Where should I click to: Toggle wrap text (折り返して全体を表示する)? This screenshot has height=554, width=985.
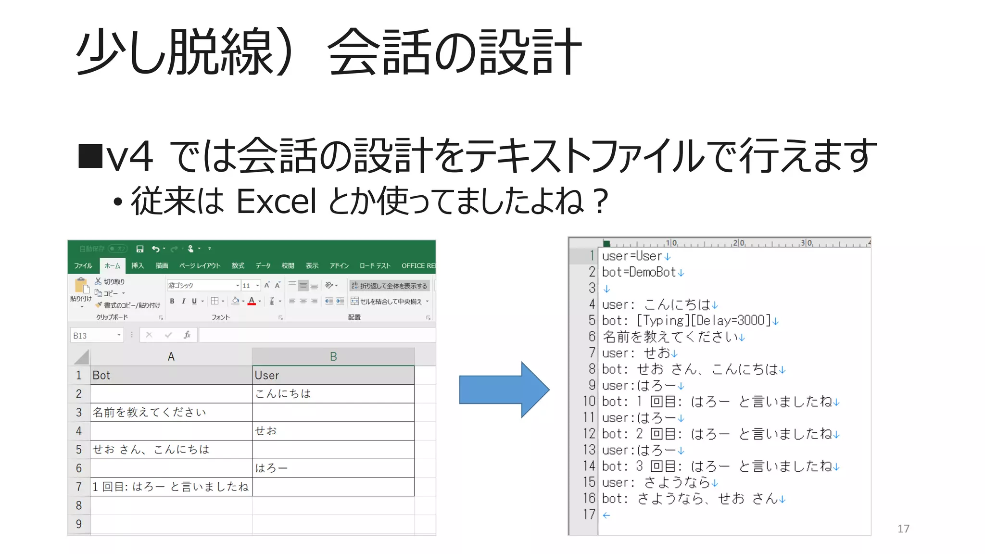tap(389, 286)
